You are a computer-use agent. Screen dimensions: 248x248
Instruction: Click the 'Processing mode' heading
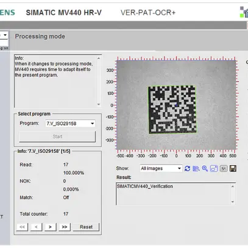pos(40,37)
